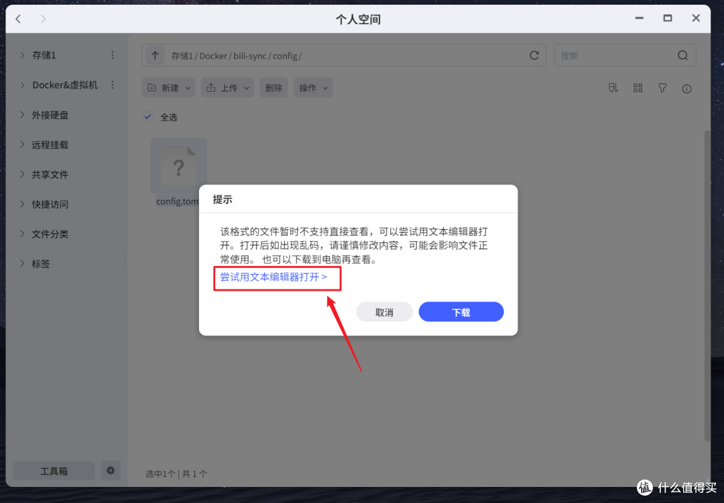Open the 工具箱 toolbox
This screenshot has height=503, width=724.
54,471
